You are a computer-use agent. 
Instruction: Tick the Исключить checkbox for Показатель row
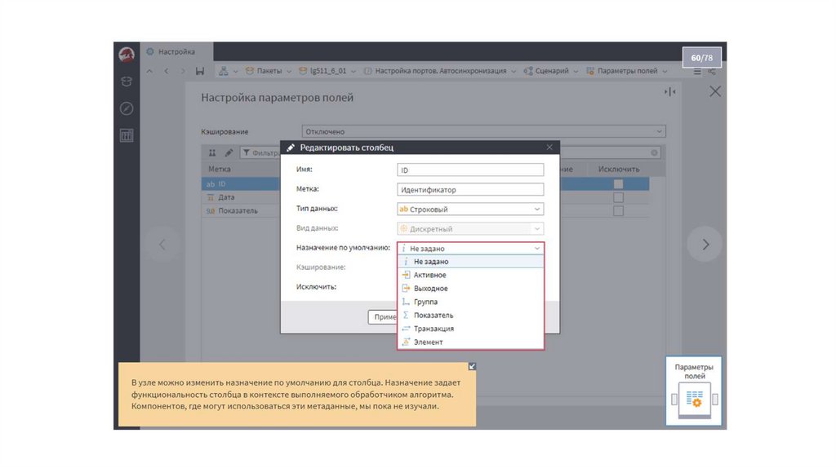click(x=618, y=210)
